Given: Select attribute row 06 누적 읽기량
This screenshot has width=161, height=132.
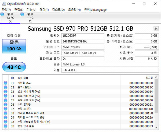Looking at the screenshot, I should click(x=78, y=105).
